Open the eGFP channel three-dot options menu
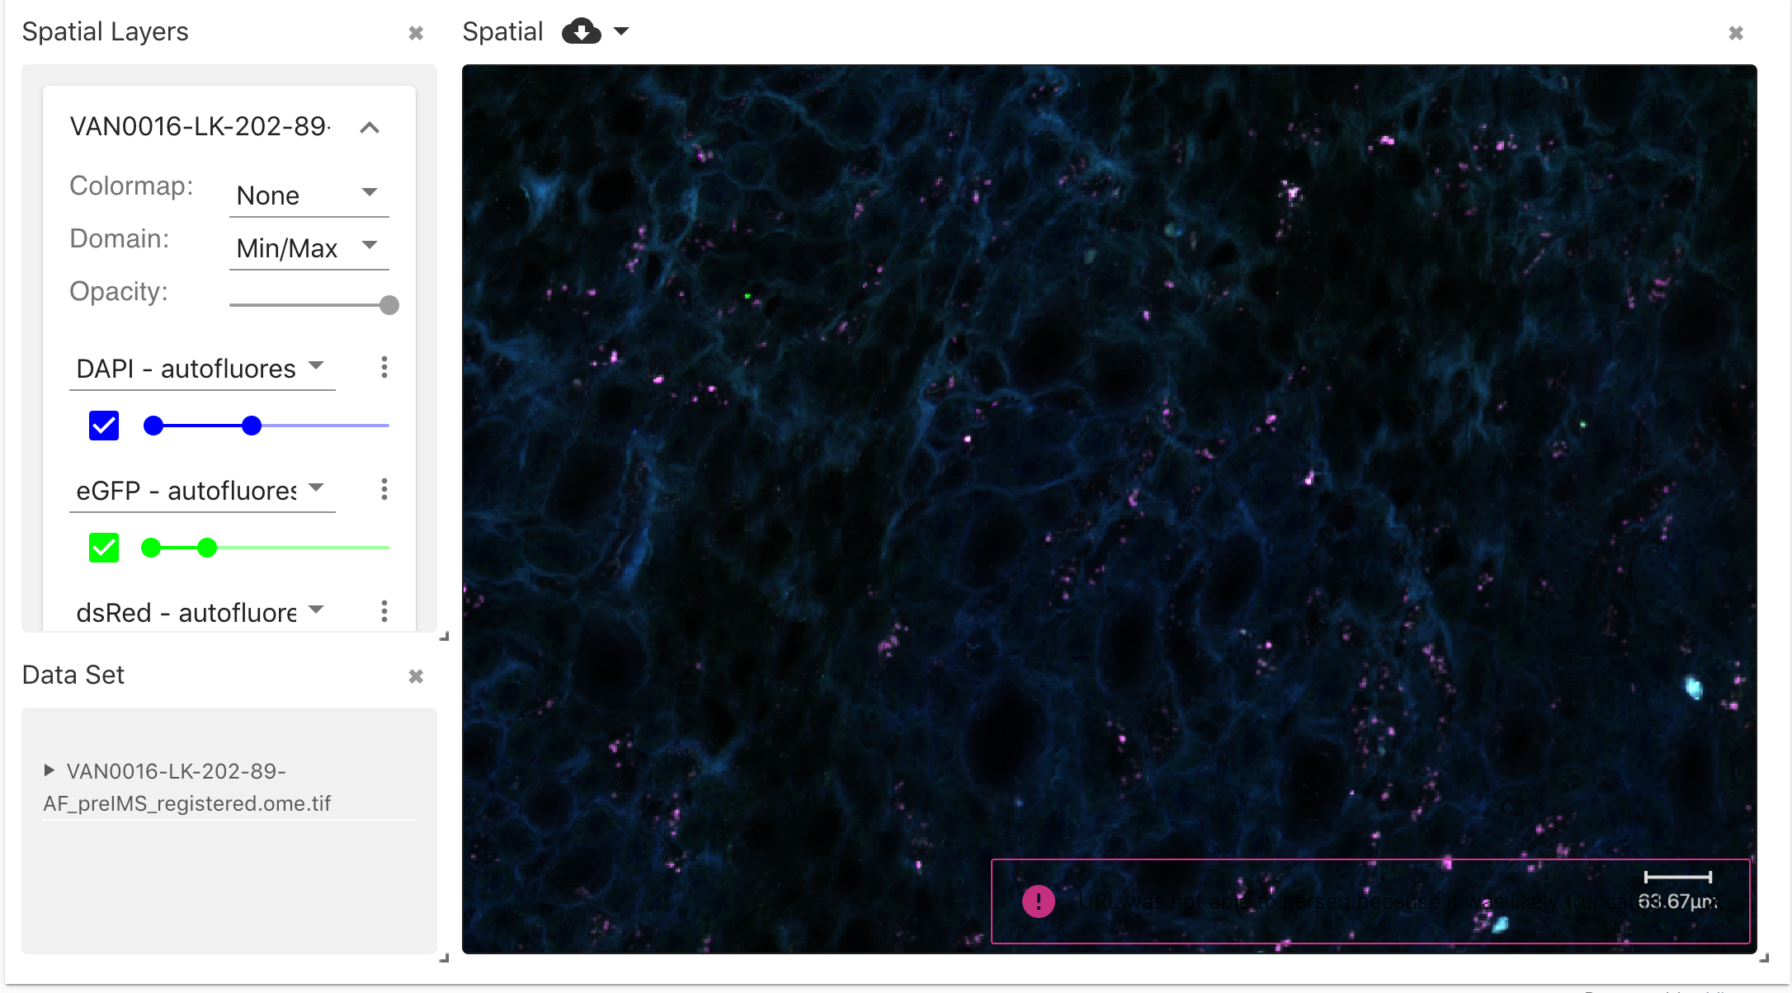1792x993 pixels. pyautogui.click(x=384, y=489)
